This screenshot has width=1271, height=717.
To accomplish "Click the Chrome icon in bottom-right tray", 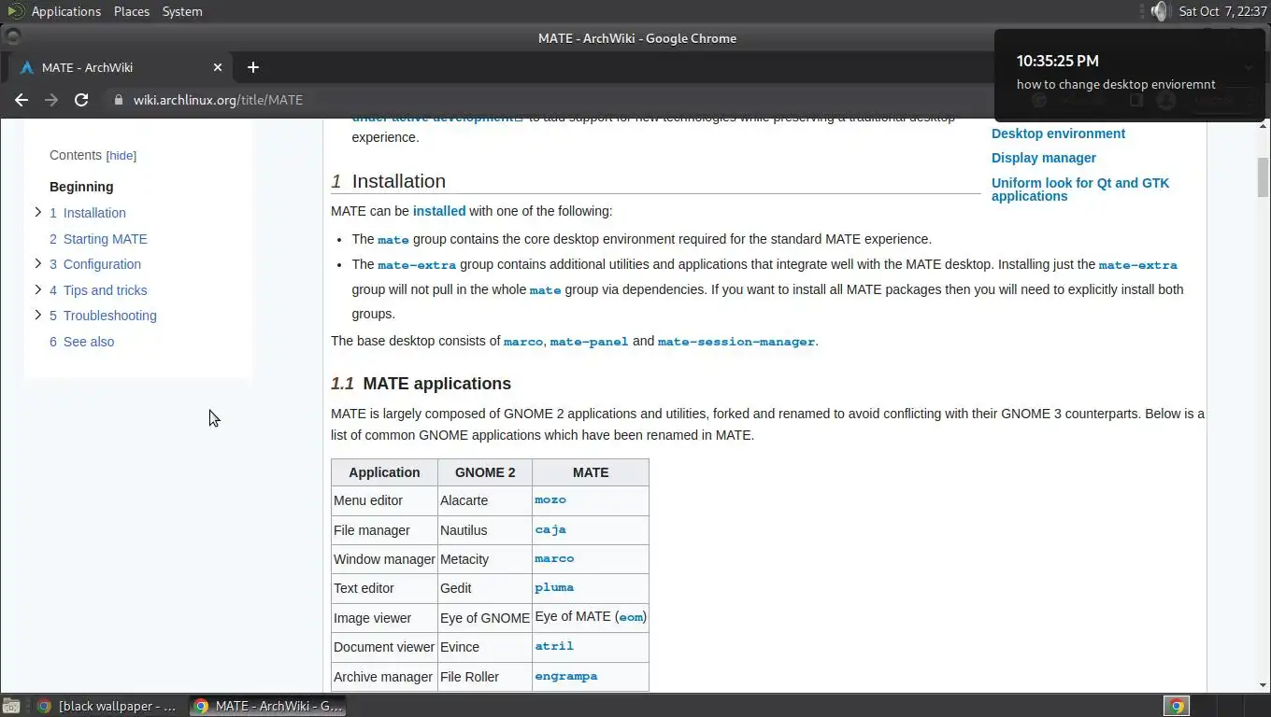I will pyautogui.click(x=1177, y=707).
